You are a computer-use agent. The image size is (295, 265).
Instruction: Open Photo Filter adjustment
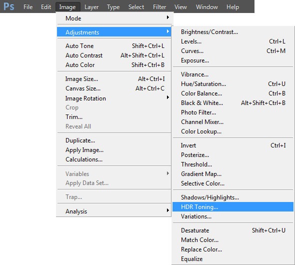(x=233, y=112)
